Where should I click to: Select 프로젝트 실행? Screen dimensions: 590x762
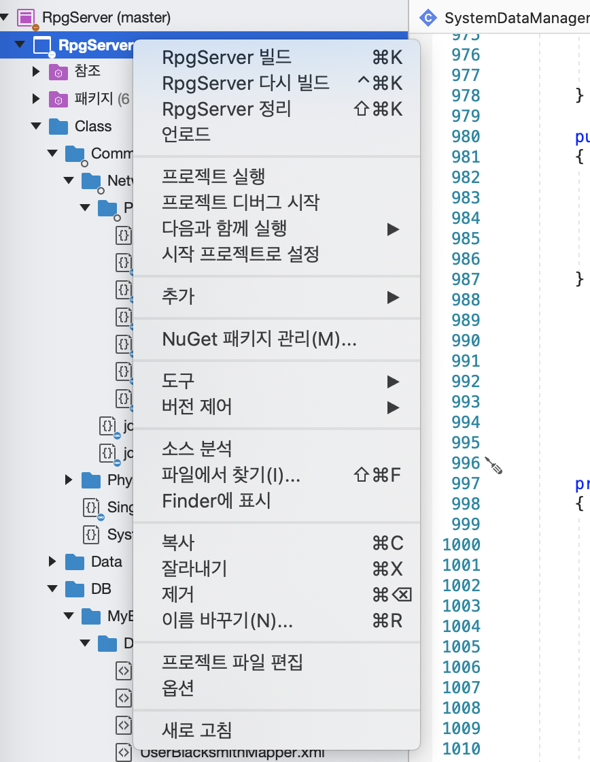pyautogui.click(x=276, y=176)
